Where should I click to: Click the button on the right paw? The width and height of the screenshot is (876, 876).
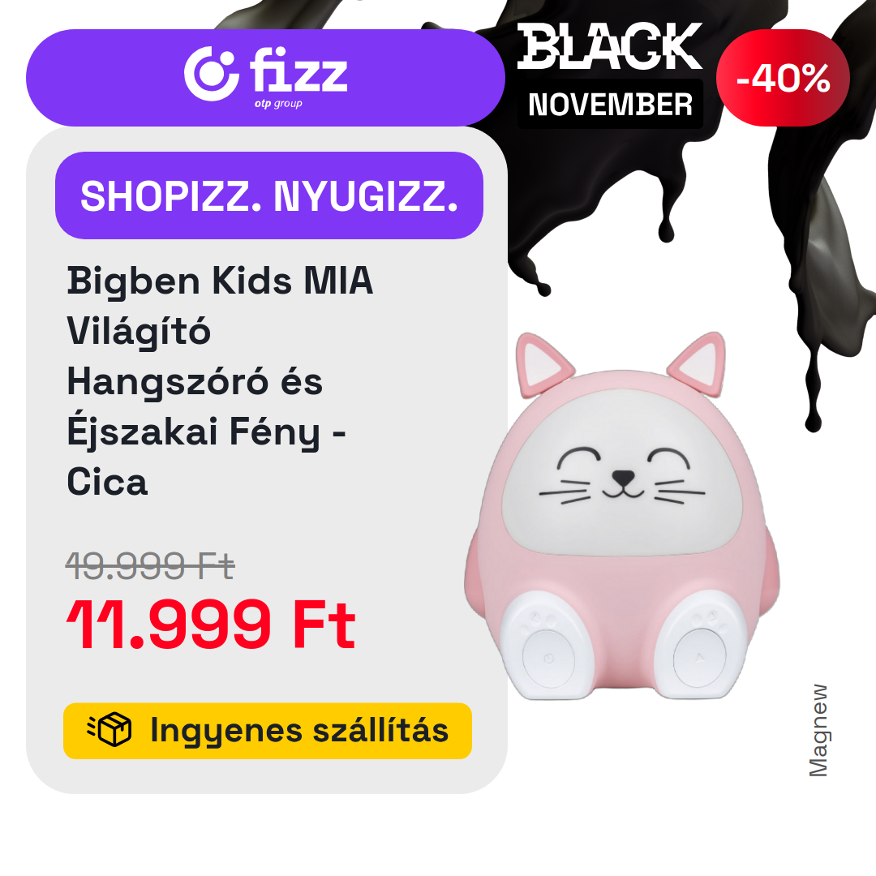coord(700,658)
